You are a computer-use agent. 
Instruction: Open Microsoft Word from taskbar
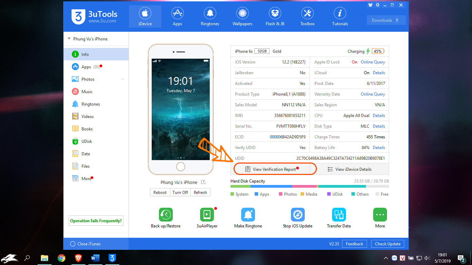click(x=95, y=258)
